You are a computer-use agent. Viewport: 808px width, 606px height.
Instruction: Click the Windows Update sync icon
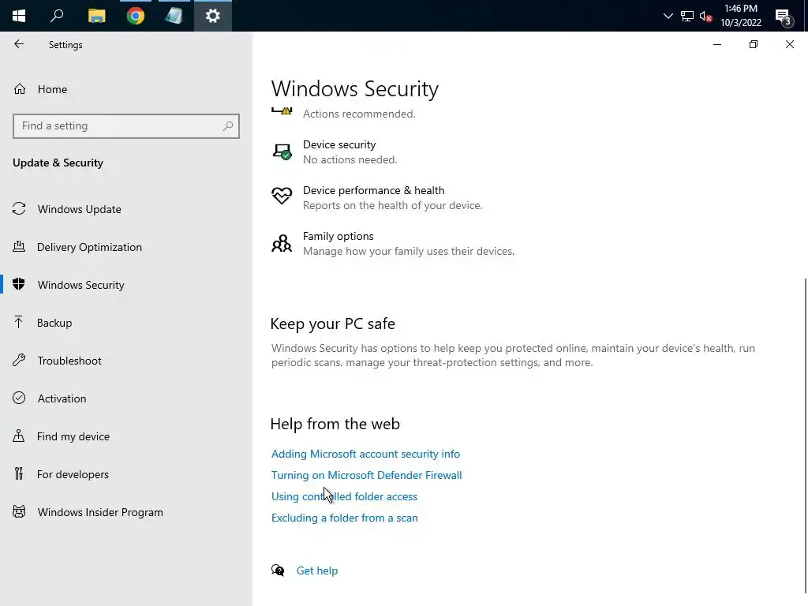coord(19,208)
